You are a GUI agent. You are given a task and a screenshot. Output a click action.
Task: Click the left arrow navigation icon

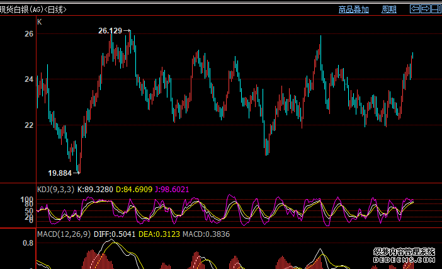pyautogui.click(x=415, y=9)
